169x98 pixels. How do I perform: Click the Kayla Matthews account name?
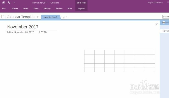(x=155, y=3)
